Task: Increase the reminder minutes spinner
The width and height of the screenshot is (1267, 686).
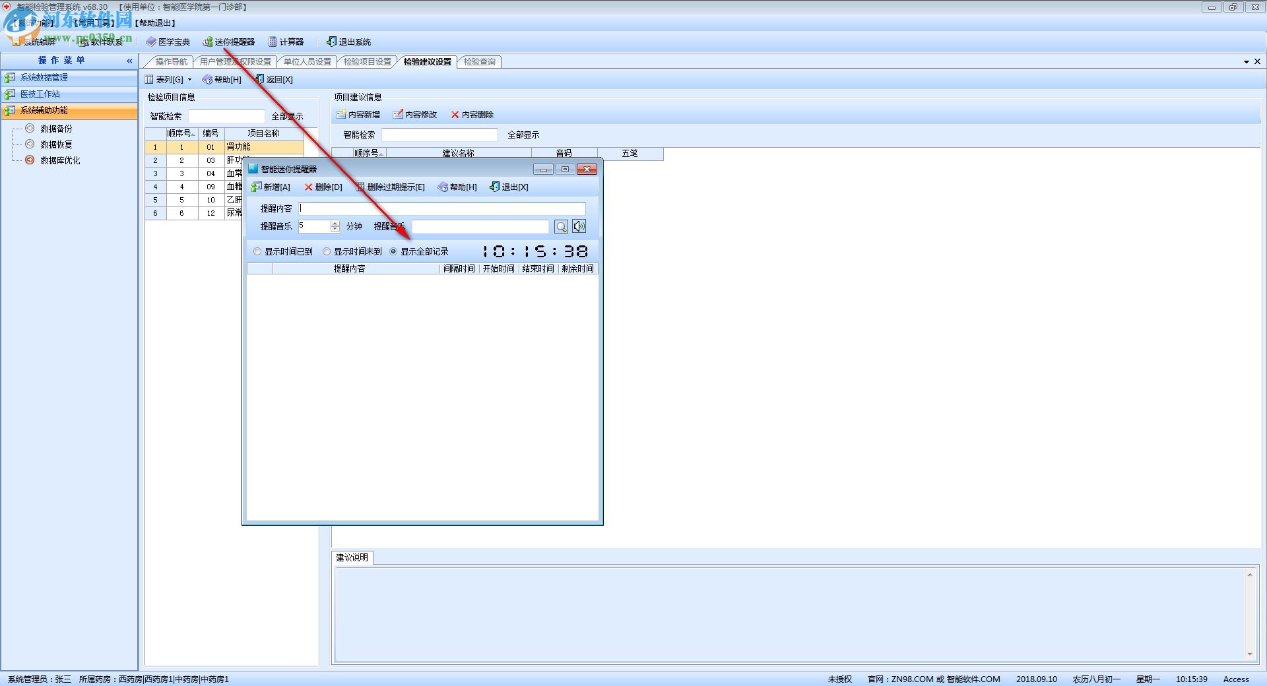Action: pos(335,223)
